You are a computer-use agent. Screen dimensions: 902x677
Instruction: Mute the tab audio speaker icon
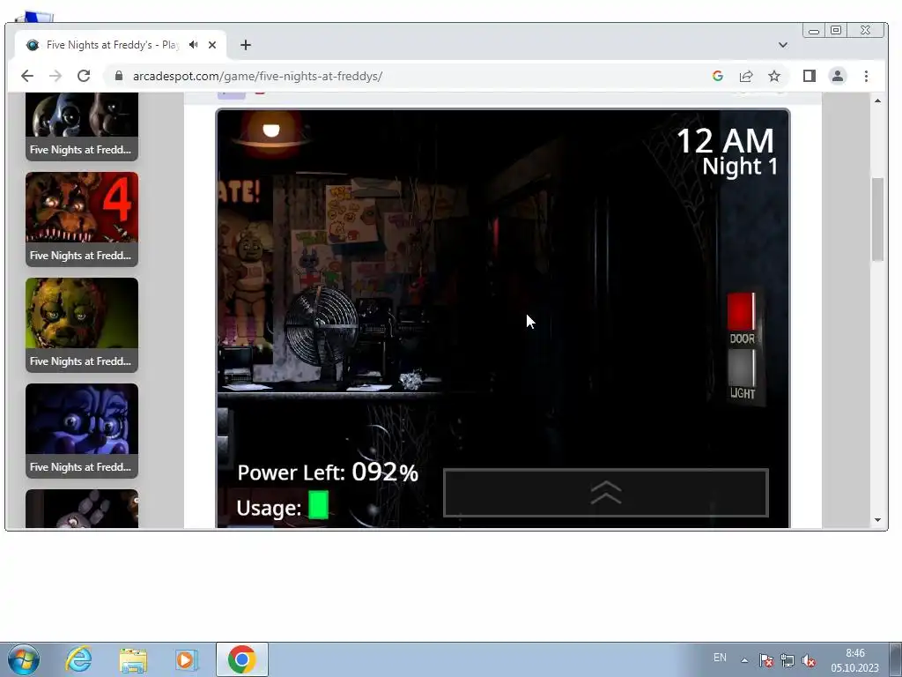tap(194, 44)
